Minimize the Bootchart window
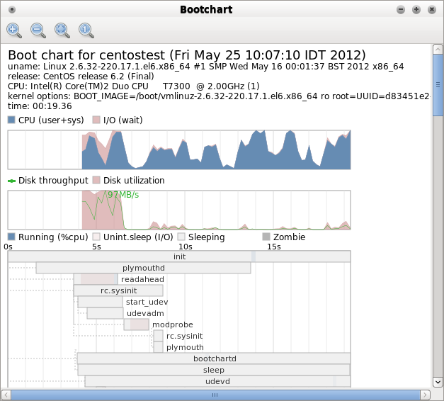Screen dimensions: 444x401 [401, 10]
